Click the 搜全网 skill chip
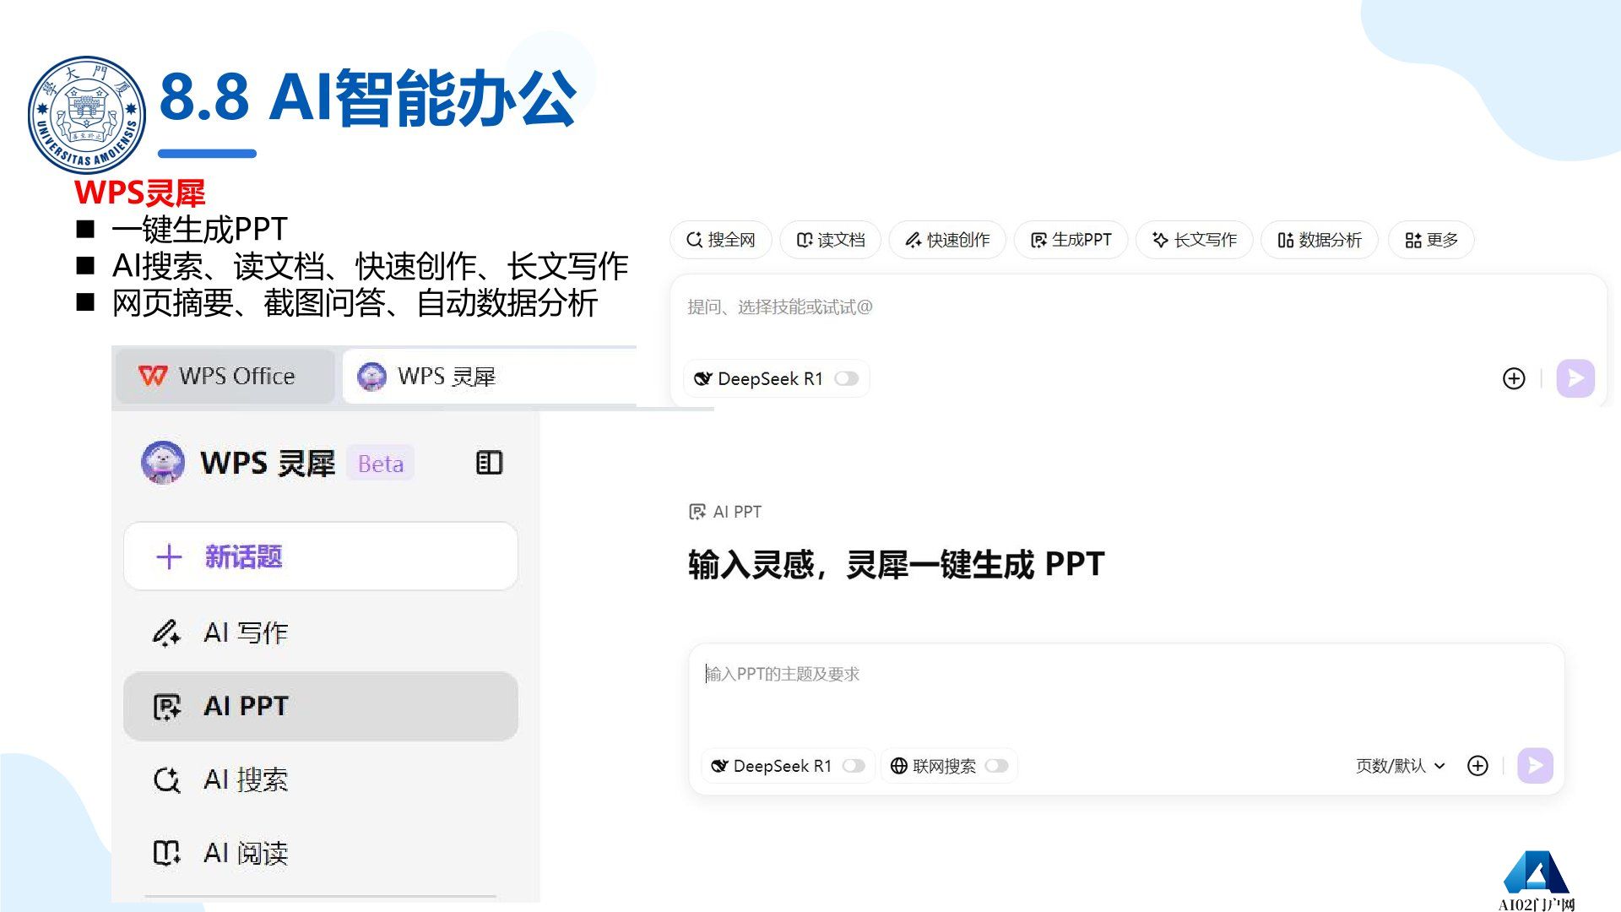Viewport: 1621px width, 912px height. [x=721, y=240]
